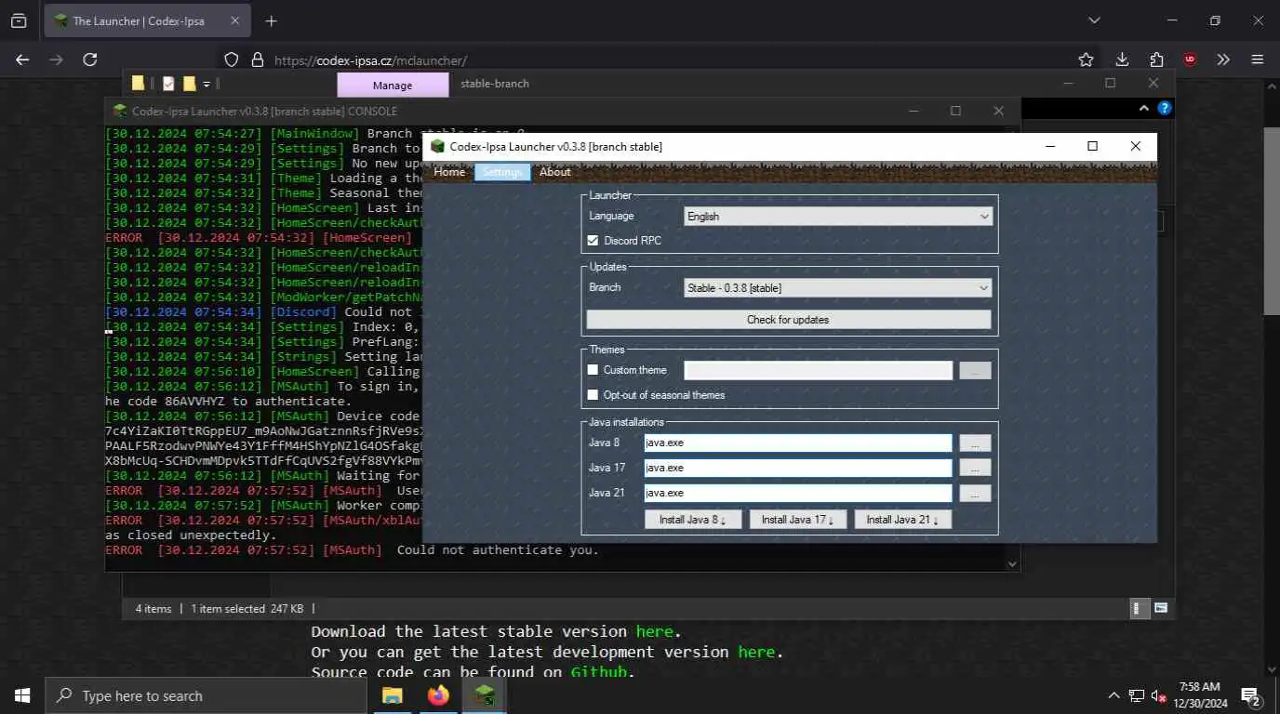Image resolution: width=1280 pixels, height=714 pixels.
Task: Show hidden system tray icons
Action: pos(1113,695)
